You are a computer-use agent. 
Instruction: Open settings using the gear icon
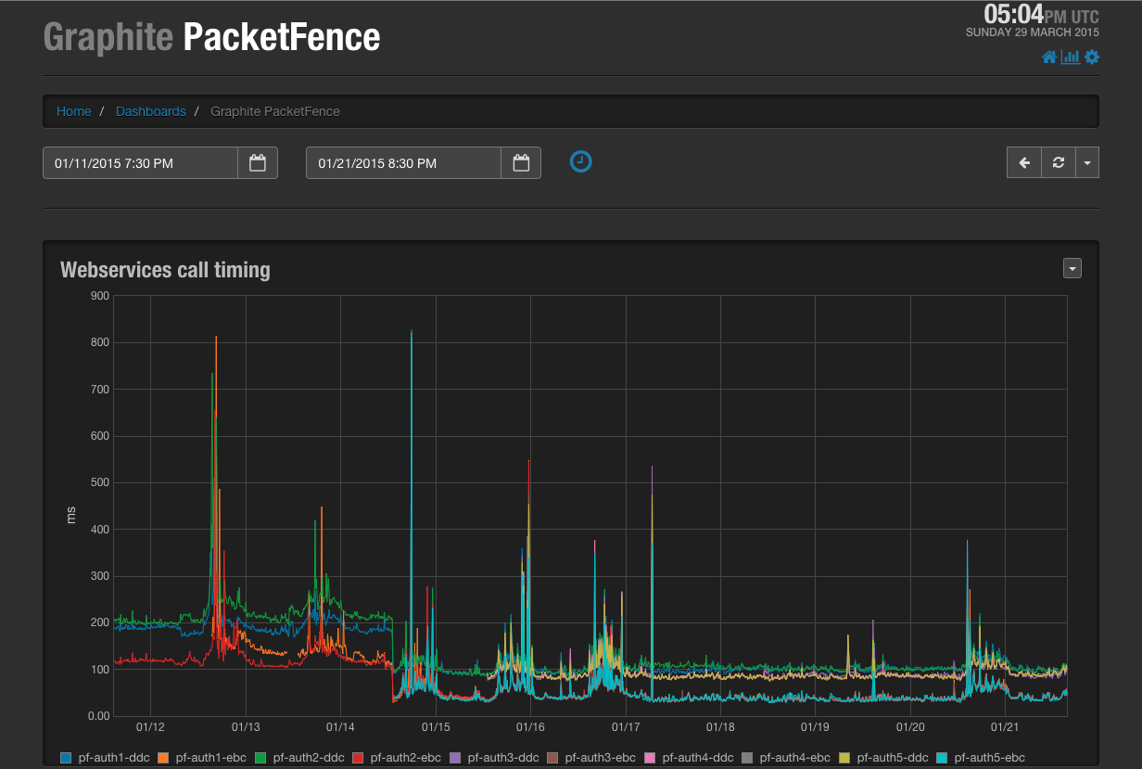coord(1092,58)
